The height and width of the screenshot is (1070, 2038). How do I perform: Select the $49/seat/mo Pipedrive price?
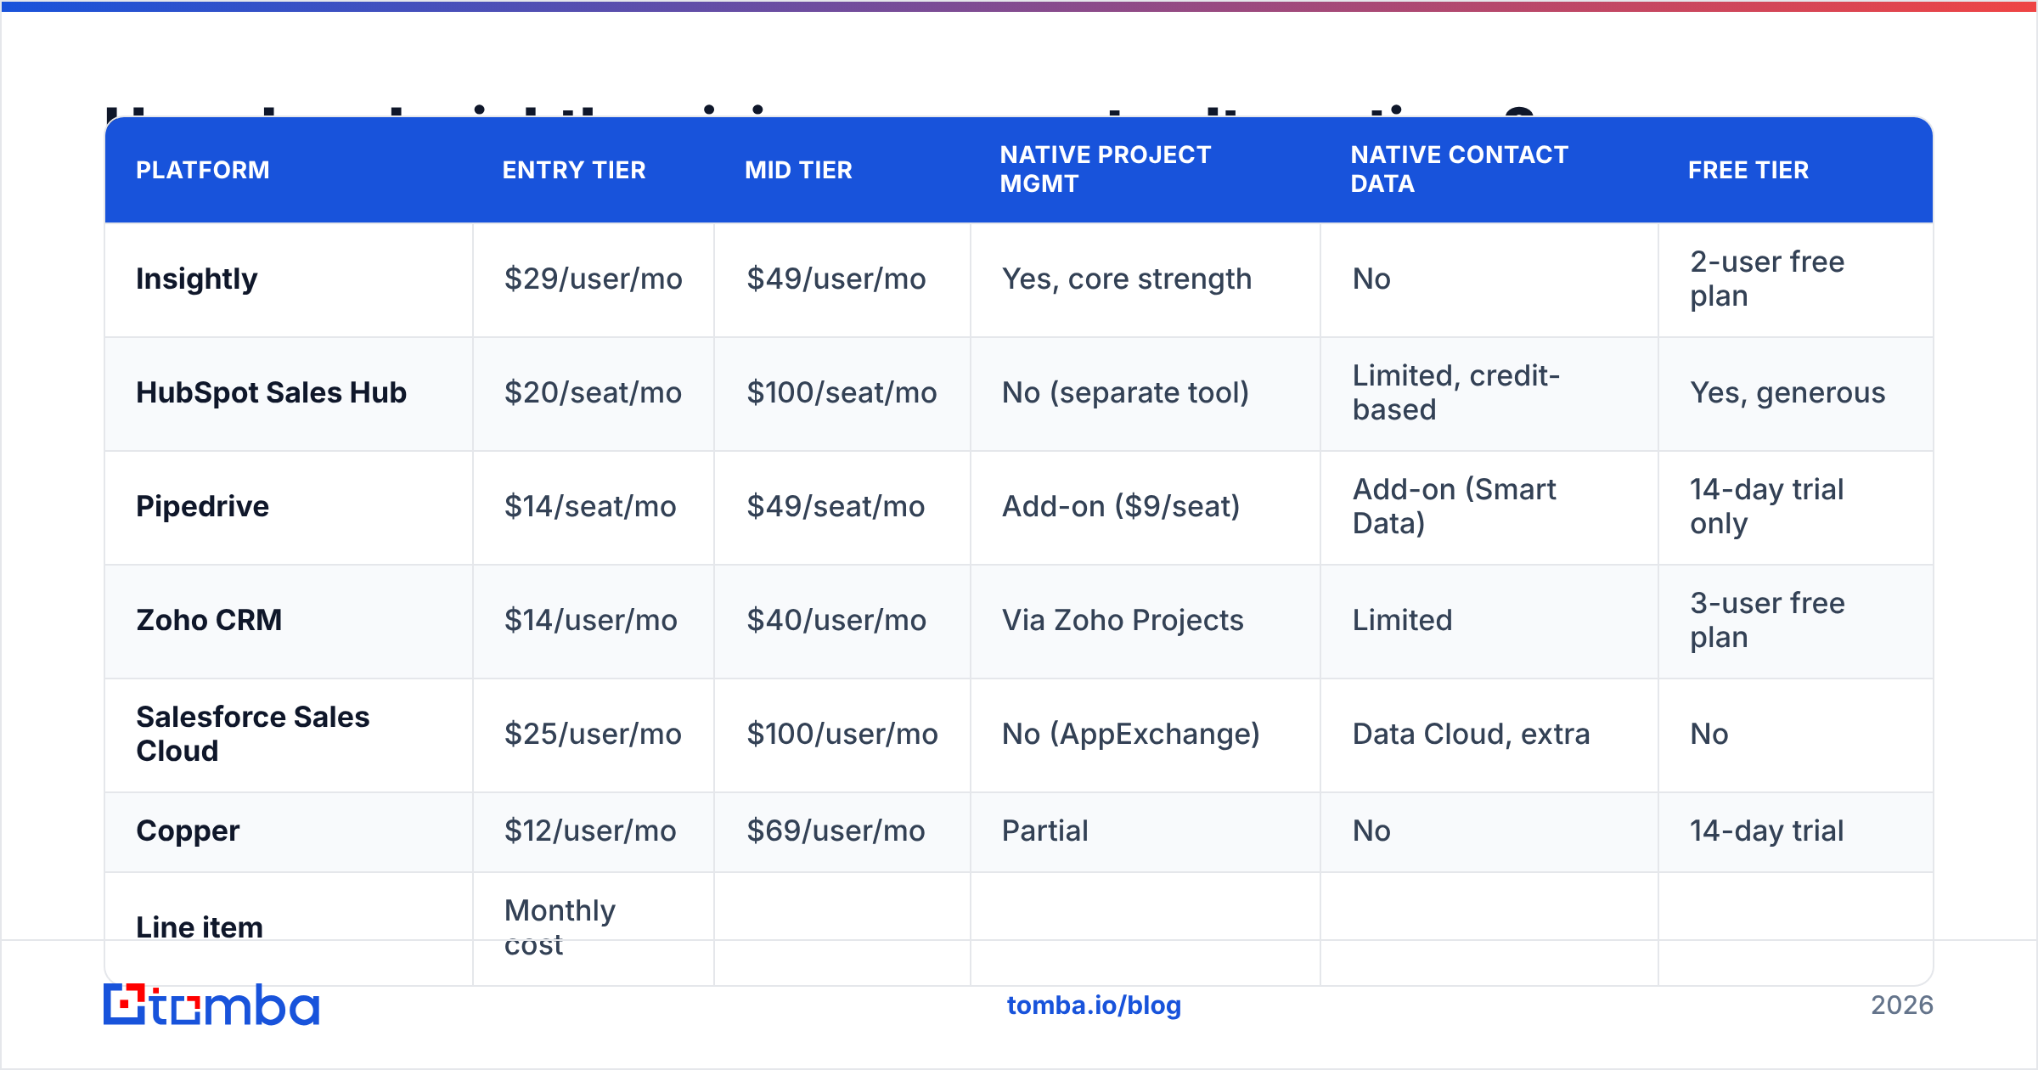pyautogui.click(x=836, y=506)
